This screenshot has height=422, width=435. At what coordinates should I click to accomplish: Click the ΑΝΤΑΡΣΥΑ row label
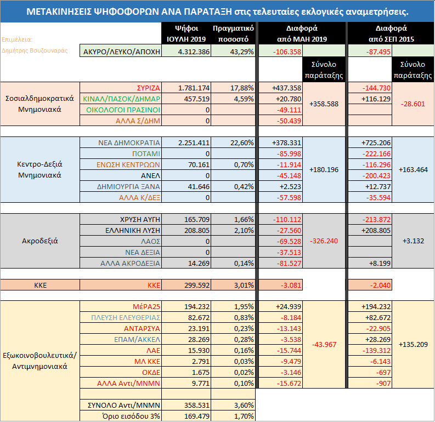pyautogui.click(x=121, y=328)
